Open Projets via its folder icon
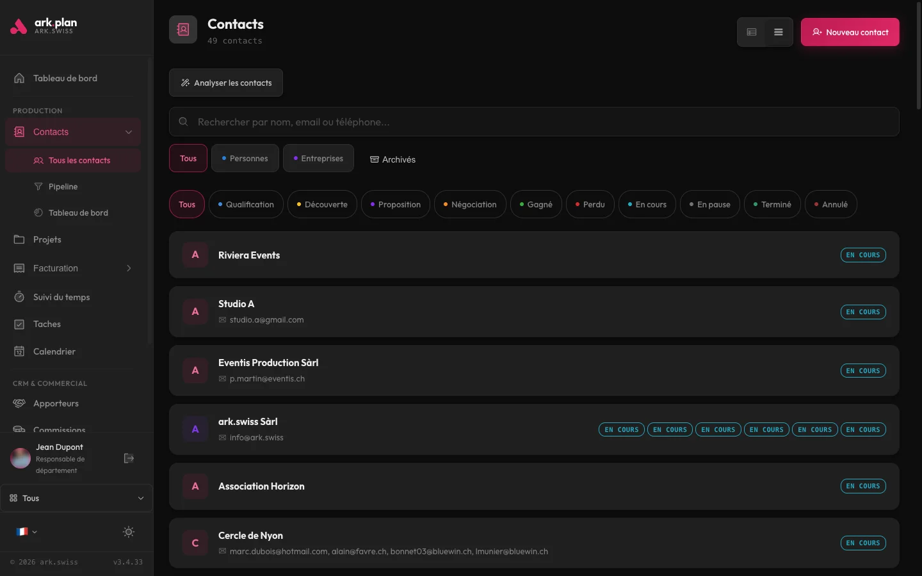The height and width of the screenshot is (576, 922). (x=19, y=239)
